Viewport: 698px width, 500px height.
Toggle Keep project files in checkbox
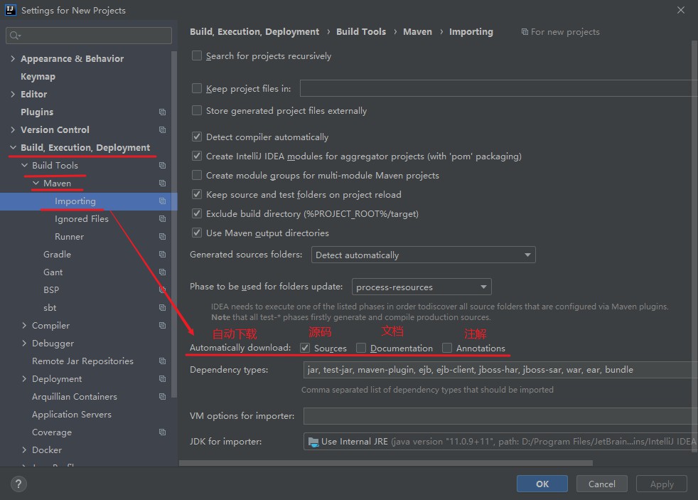pos(197,88)
